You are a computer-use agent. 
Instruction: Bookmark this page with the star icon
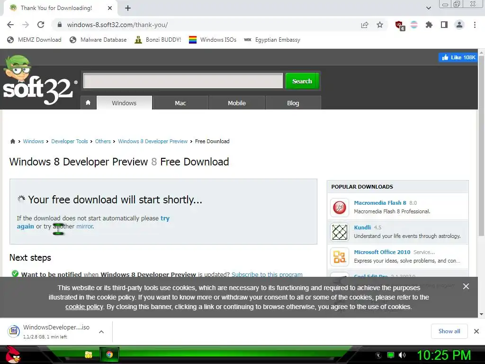tap(380, 25)
